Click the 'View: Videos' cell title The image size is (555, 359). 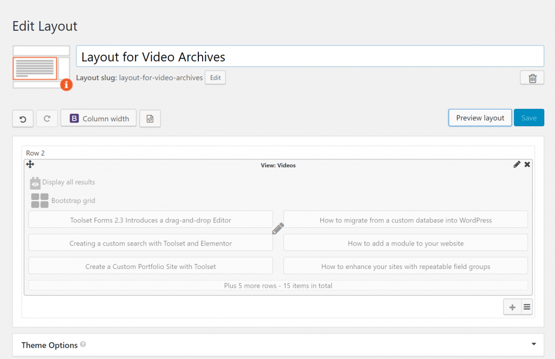pos(278,165)
